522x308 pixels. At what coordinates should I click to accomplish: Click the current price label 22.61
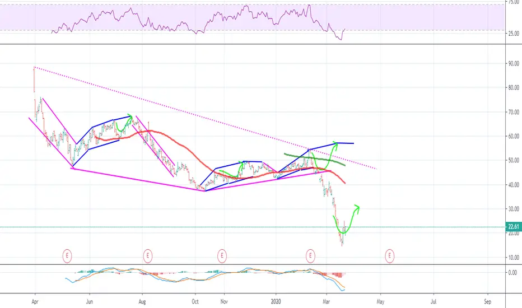pyautogui.click(x=514, y=227)
